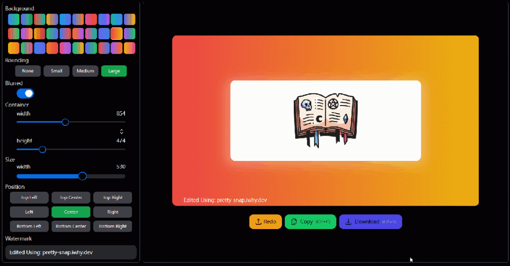Click the container width stepper arrows
Viewport: 510px width, 266px height.
122,132
